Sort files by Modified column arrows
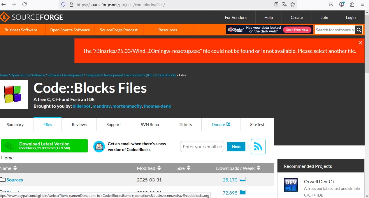This screenshot has width=369, height=198. tap(159, 168)
